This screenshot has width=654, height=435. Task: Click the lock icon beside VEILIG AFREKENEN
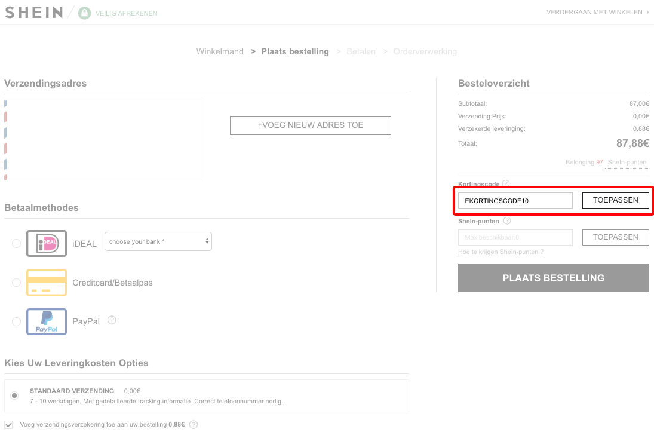pyautogui.click(x=84, y=12)
